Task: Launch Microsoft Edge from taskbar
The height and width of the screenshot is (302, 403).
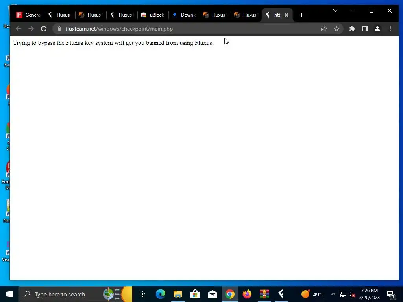Action: 160,294
